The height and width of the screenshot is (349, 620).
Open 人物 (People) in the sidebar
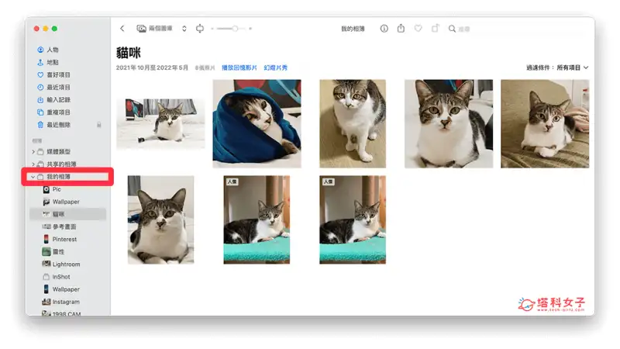click(52, 50)
